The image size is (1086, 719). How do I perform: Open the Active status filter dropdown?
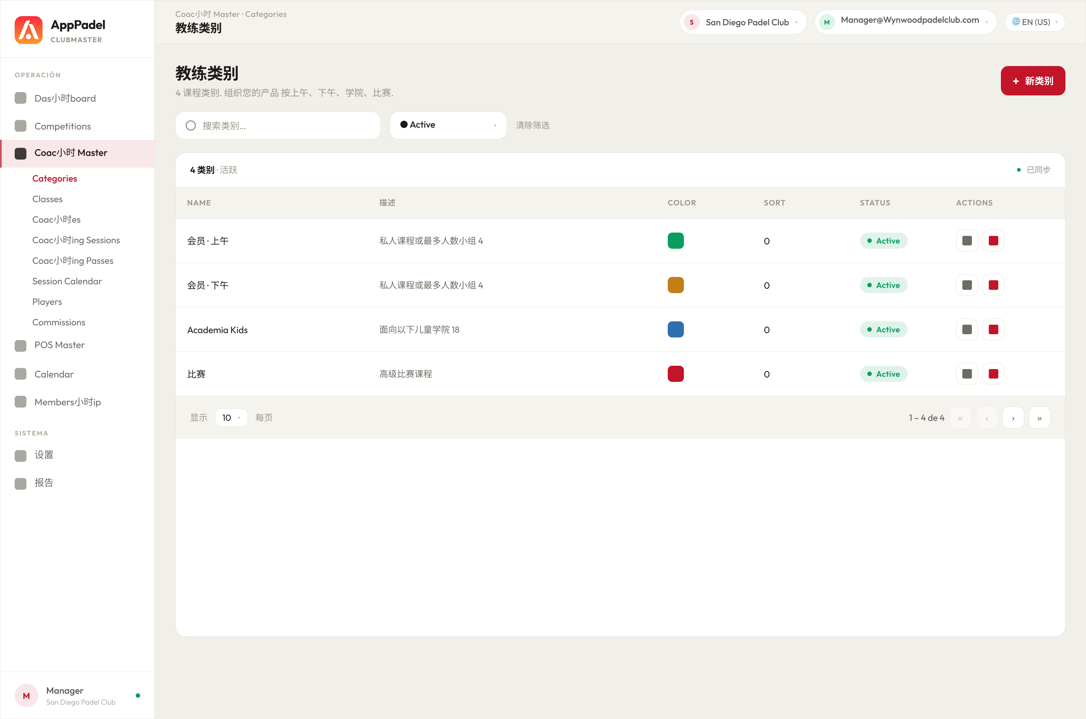point(448,125)
